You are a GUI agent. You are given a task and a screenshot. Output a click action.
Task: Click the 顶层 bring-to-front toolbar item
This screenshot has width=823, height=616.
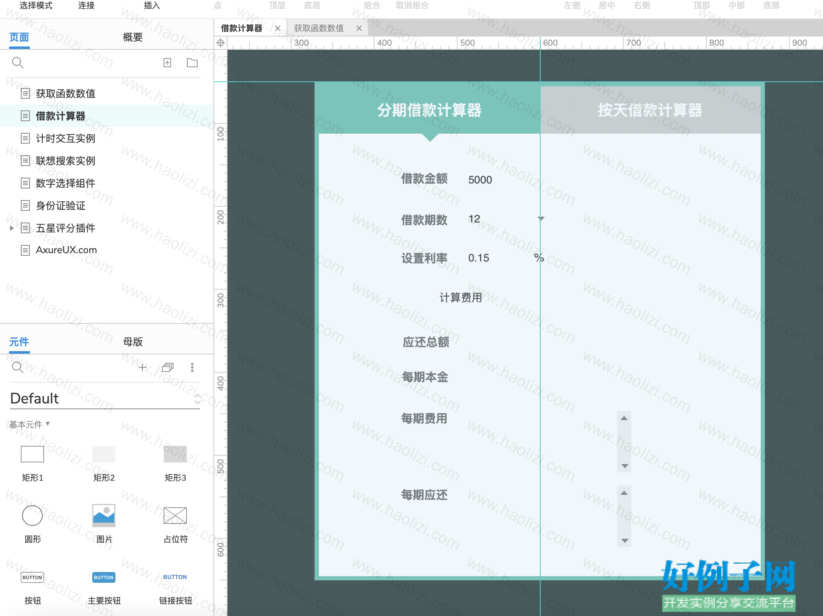click(277, 5)
